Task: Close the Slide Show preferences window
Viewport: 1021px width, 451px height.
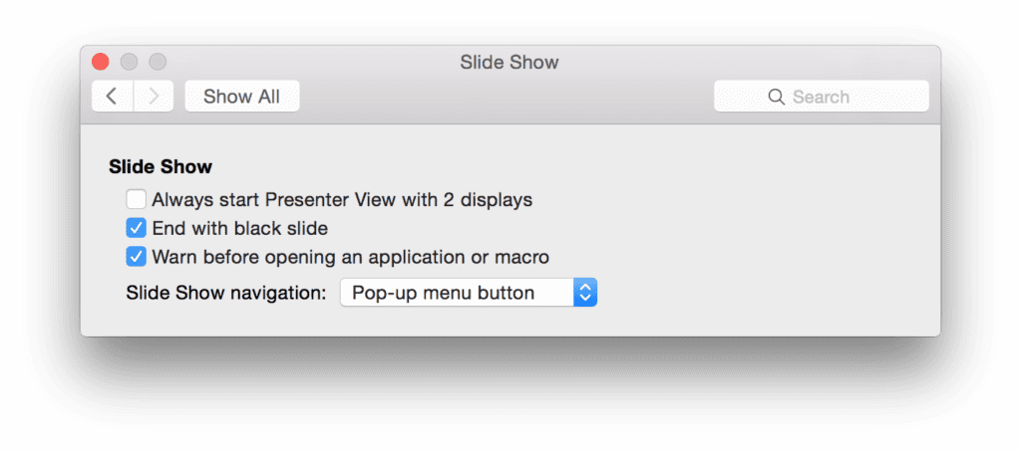Action: (101, 62)
